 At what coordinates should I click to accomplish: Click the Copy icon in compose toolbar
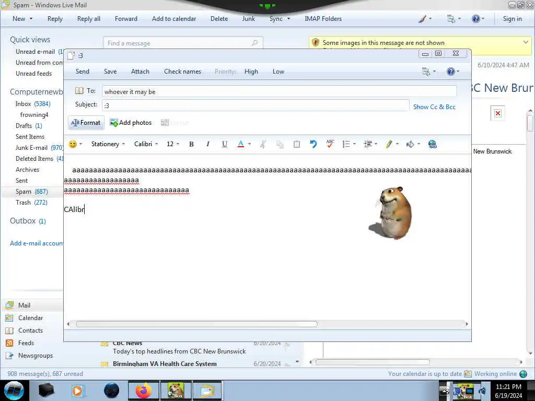pos(280,144)
